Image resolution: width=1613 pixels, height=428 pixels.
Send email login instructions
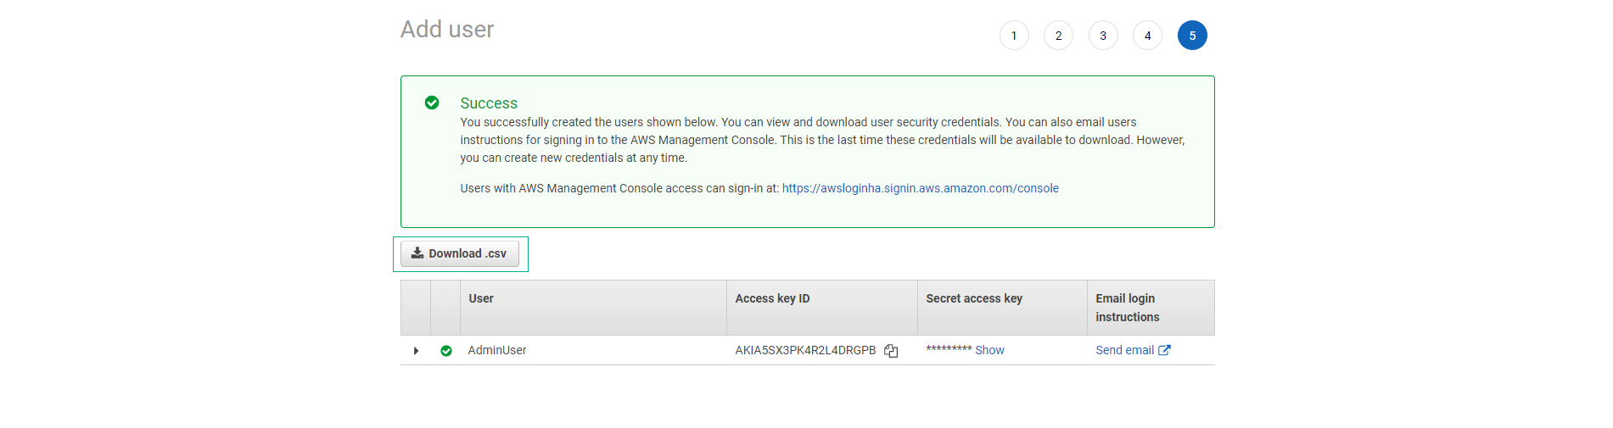coord(1124,350)
